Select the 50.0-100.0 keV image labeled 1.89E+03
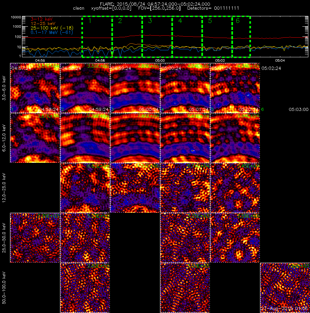310x313 pixels. pos(285,288)
